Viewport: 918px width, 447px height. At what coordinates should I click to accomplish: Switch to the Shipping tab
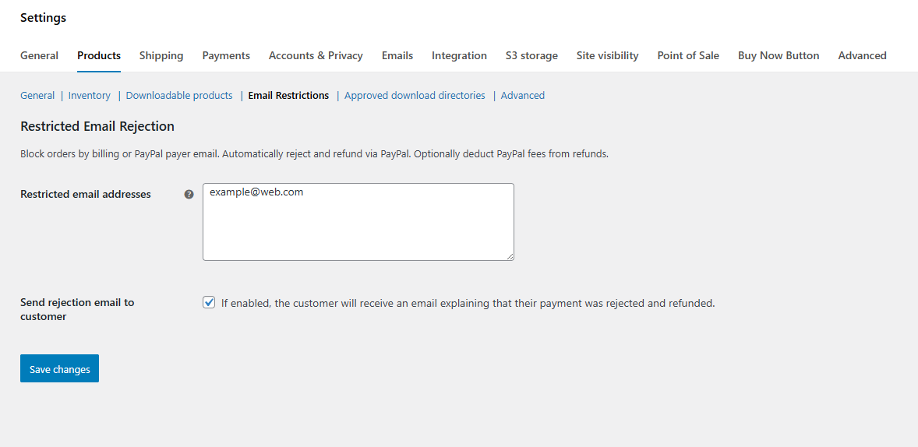161,55
